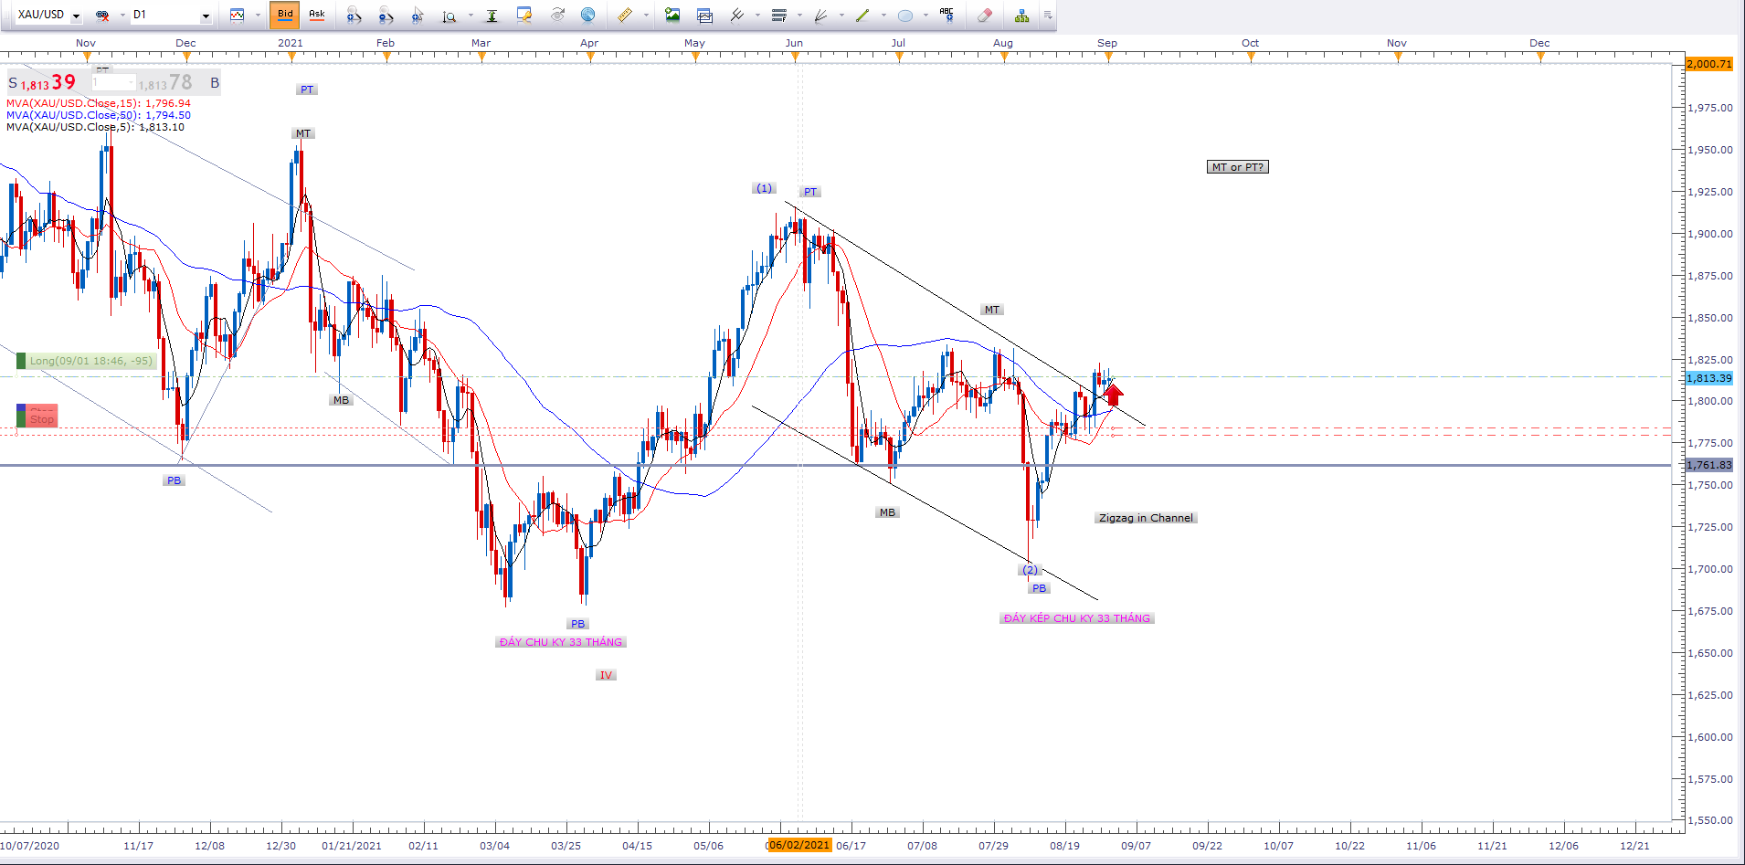Open the chart type dropdown arrow
This screenshot has height=865, width=1745.
pos(258,16)
